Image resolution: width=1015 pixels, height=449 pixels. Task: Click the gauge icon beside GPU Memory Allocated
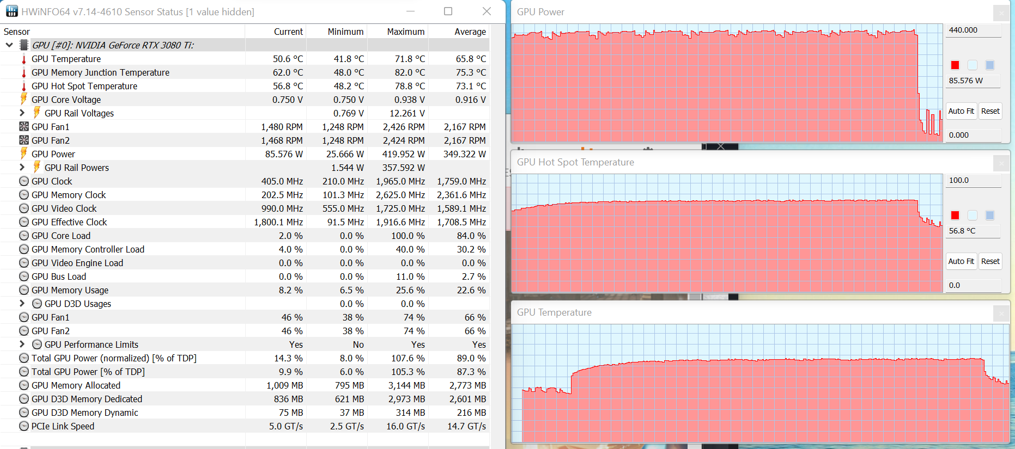24,385
